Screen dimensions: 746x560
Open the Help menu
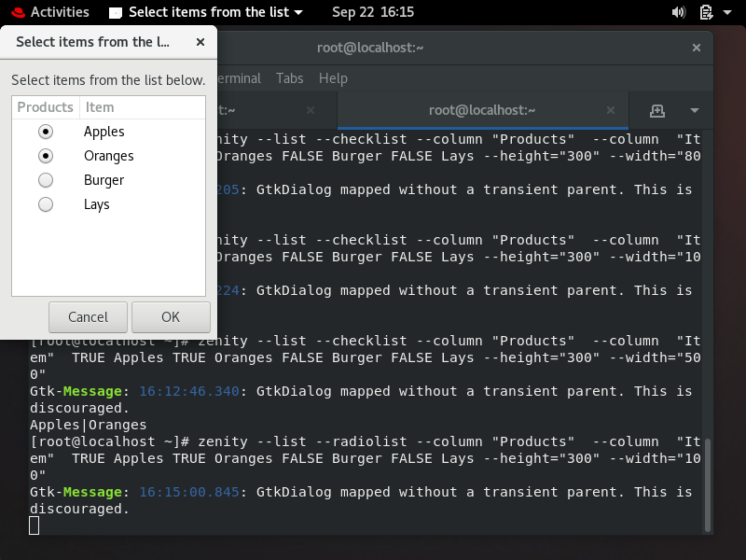pyautogui.click(x=333, y=78)
